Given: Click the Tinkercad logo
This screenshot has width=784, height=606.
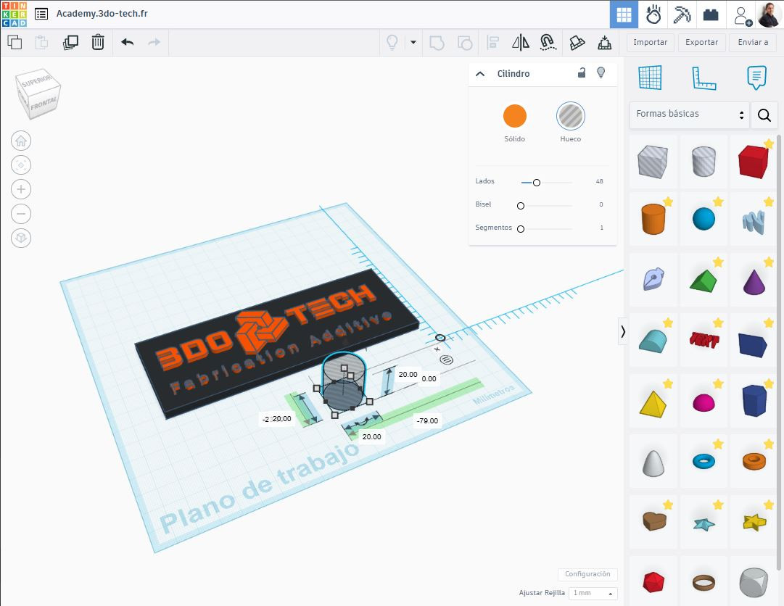Looking at the screenshot, I should point(14,14).
